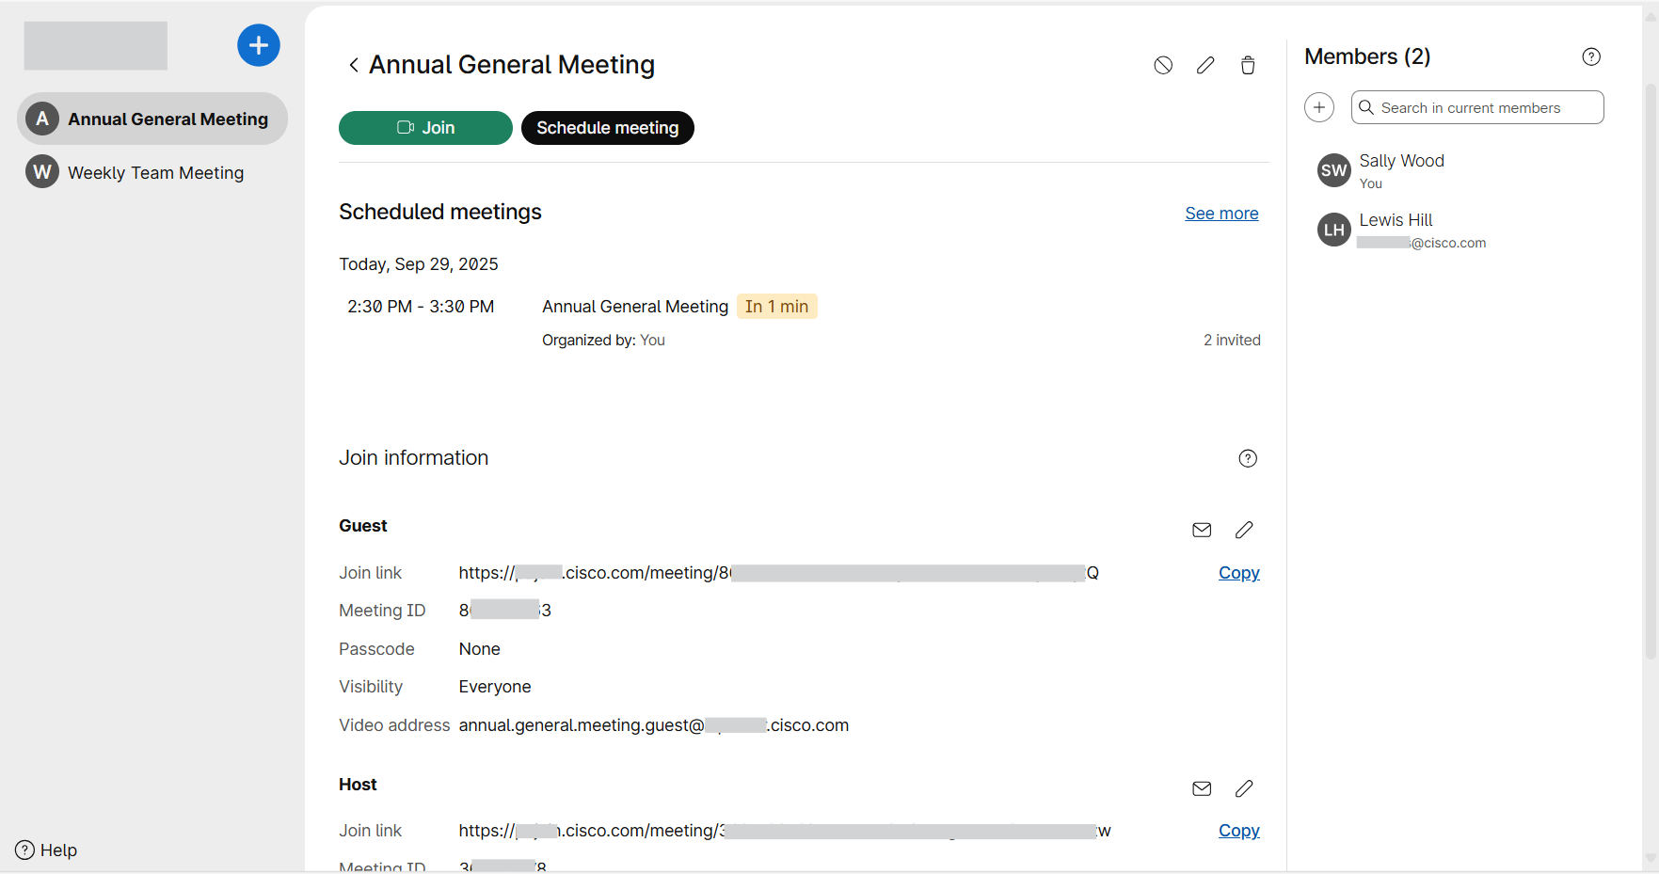The image size is (1659, 874).
Task: Open Help at the bottom left
Action: (x=44, y=850)
